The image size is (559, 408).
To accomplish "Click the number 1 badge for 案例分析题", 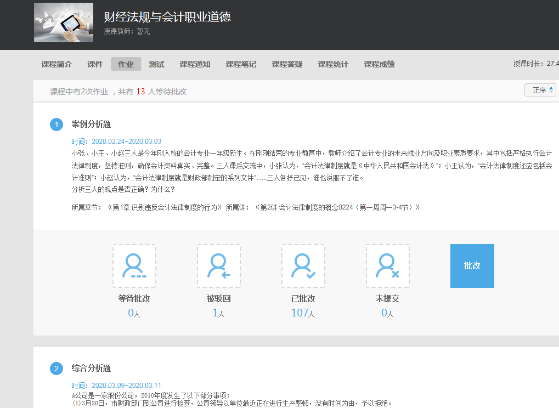I will pos(57,124).
